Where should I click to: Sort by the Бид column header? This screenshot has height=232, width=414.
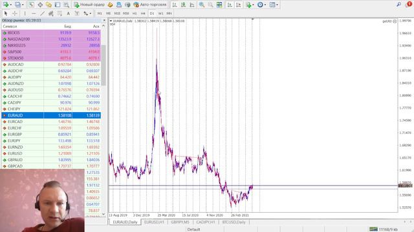[67, 26]
